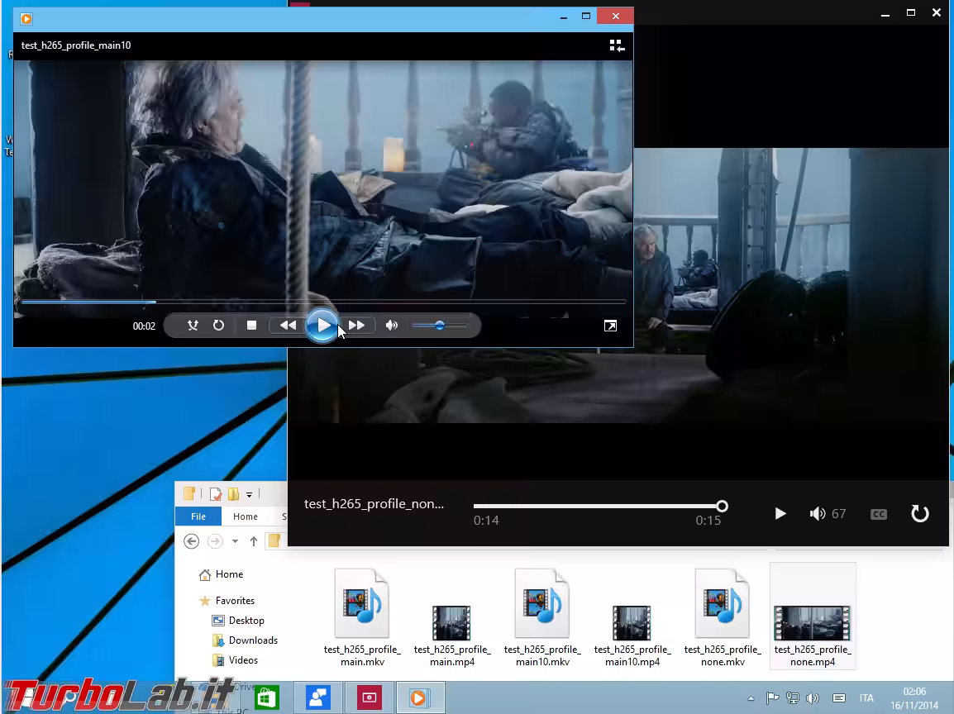Click the fast-forward icon in Media Player
Screen dimensions: 954x714
click(x=357, y=325)
